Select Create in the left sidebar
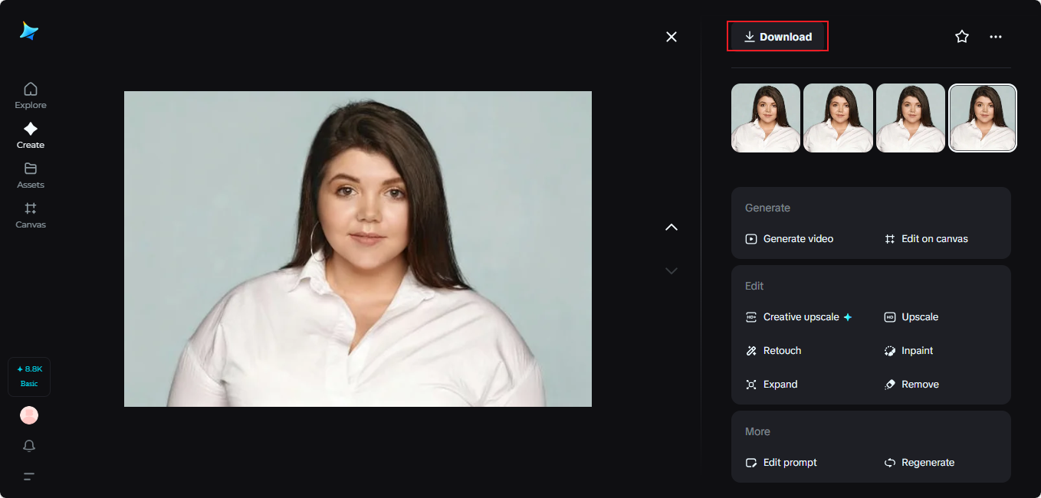Viewport: 1041px width, 498px height. point(31,135)
